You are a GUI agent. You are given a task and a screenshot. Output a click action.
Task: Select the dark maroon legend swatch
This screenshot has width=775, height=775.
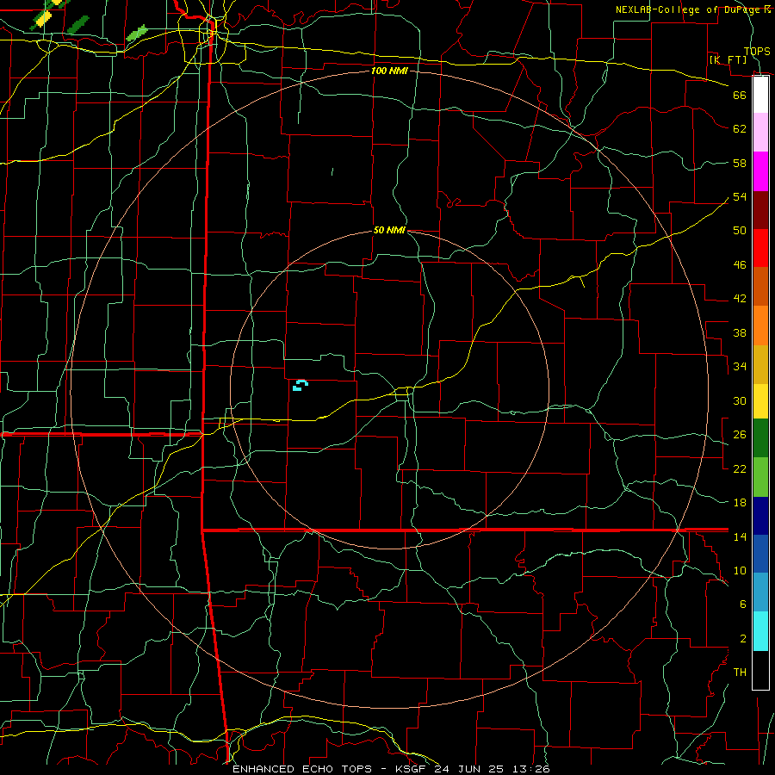[760, 209]
